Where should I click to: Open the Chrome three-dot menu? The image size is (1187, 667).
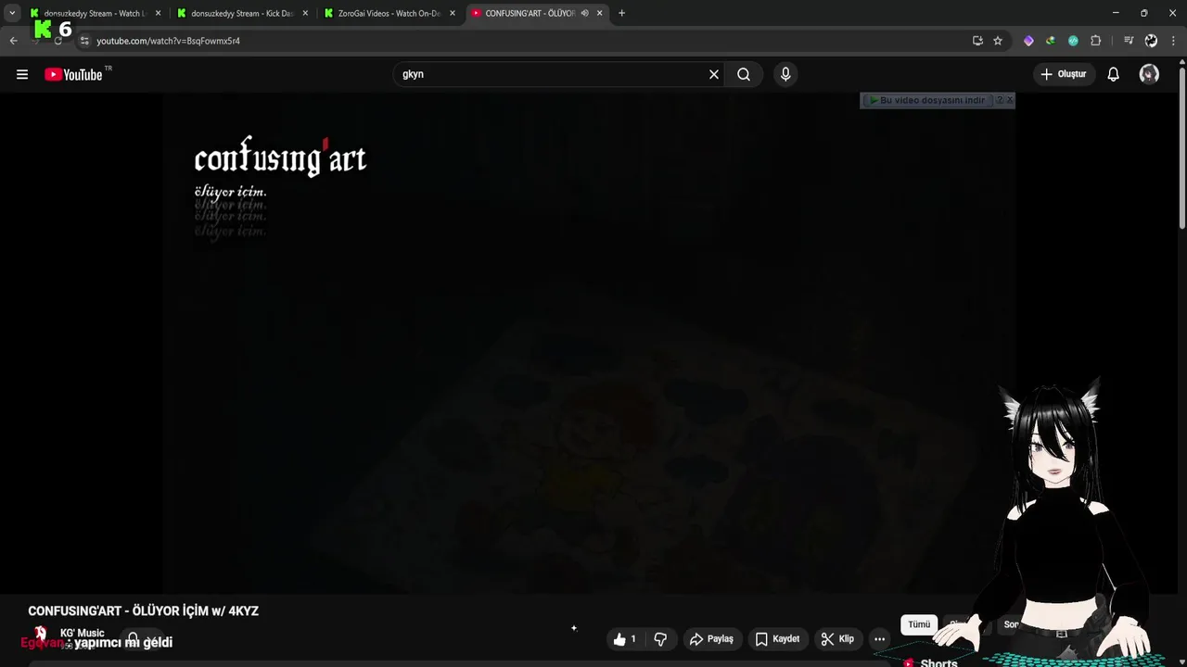(x=1173, y=41)
